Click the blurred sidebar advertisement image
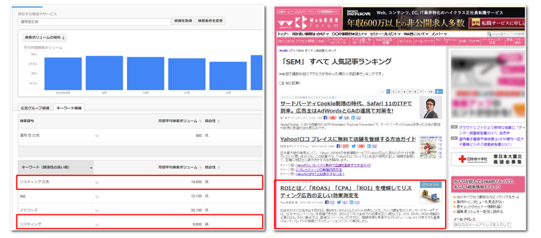Screen dimensions: 541x238 pos(488,83)
